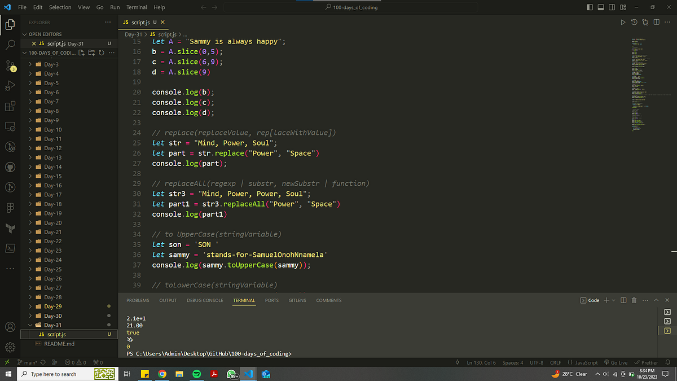Maximize the panel with the up chevron
Screen dimensions: 677x381
pos(657,300)
